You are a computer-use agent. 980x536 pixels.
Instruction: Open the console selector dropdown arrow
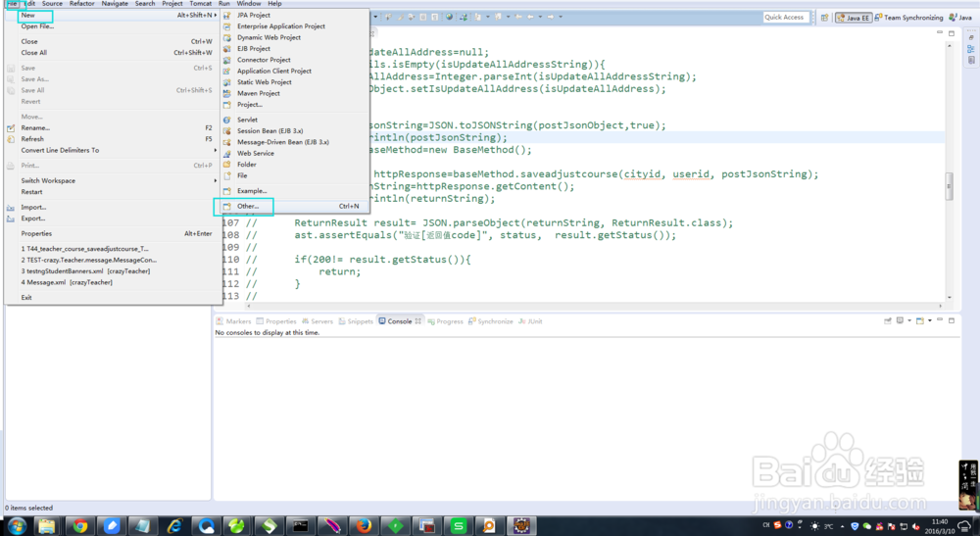click(x=909, y=320)
